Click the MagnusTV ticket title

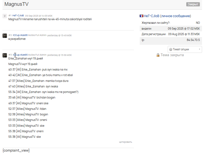16,4
